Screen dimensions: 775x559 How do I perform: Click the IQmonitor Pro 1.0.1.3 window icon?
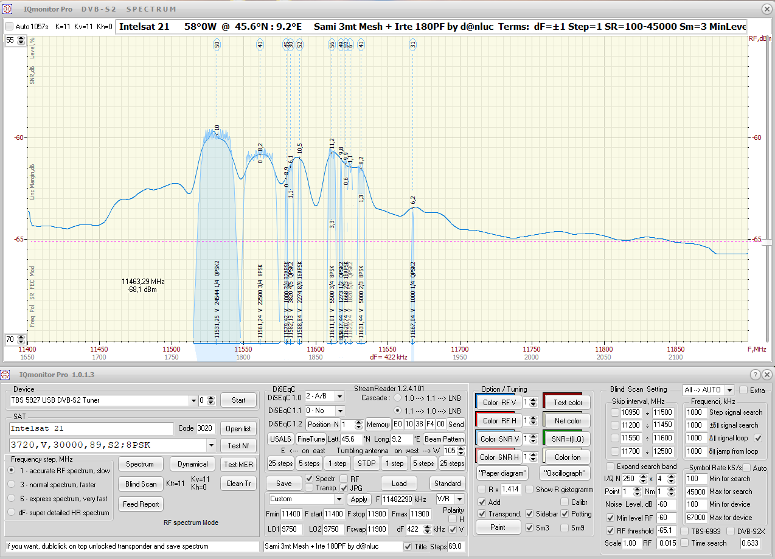pyautogui.click(x=5, y=374)
